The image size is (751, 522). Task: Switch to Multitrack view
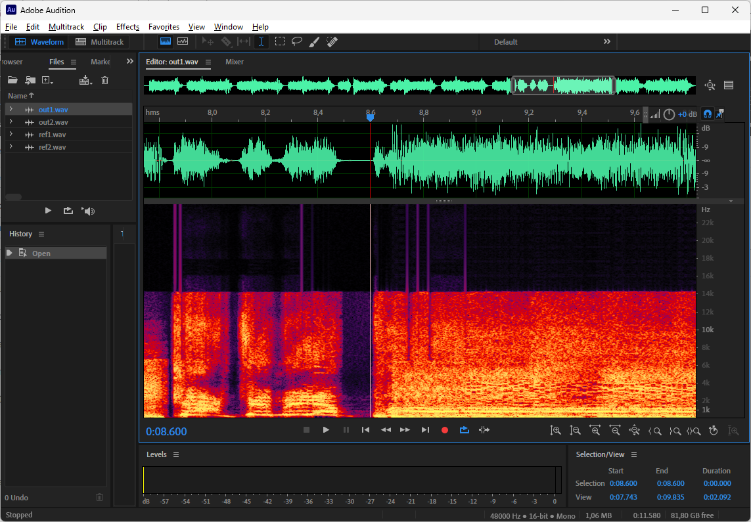coord(100,42)
